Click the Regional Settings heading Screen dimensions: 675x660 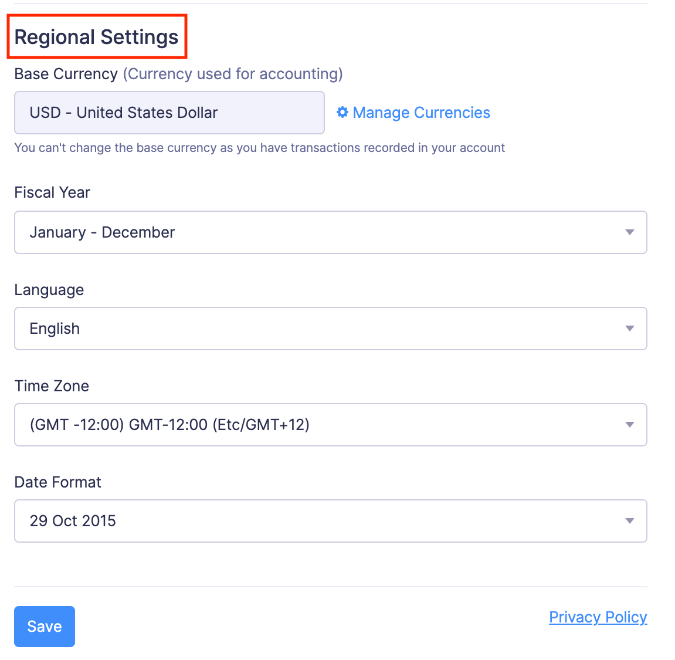(x=97, y=36)
